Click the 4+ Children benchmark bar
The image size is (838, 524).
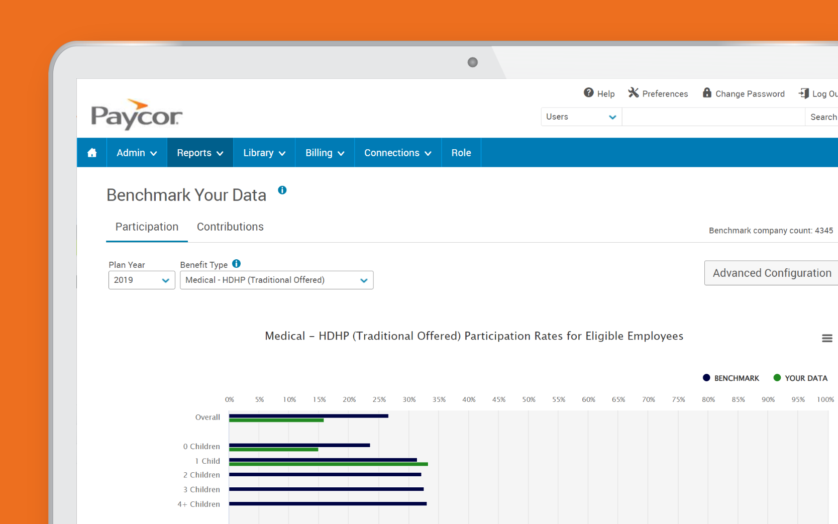pyautogui.click(x=328, y=503)
